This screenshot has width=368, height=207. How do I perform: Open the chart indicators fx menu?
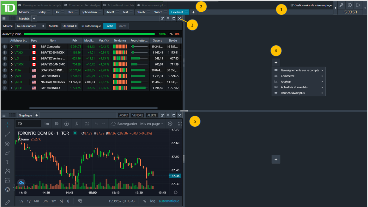pyautogui.click(x=77, y=124)
